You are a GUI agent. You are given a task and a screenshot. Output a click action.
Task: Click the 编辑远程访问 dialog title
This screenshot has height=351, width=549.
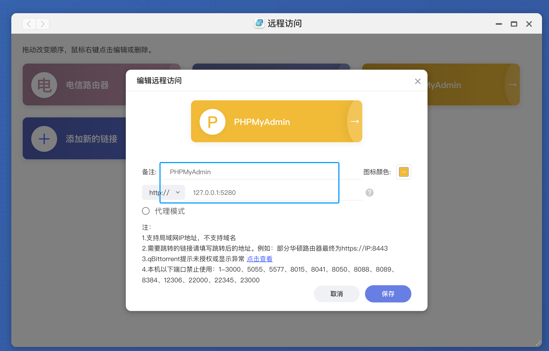[159, 81]
